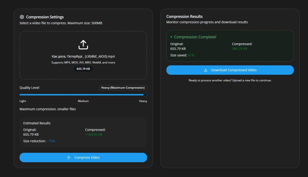Click 'Supports MP4, MOV, AVI, MKV' text

[83, 63]
